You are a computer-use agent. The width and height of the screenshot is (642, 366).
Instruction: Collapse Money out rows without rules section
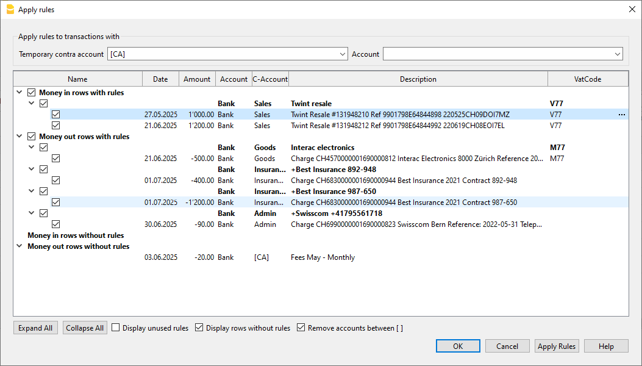(20, 246)
